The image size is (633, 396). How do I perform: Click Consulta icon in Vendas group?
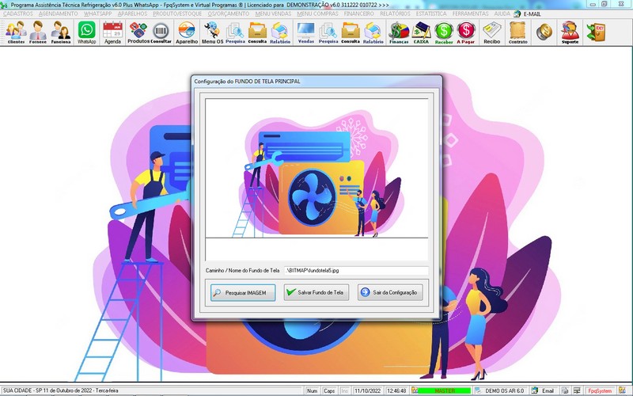(351, 32)
